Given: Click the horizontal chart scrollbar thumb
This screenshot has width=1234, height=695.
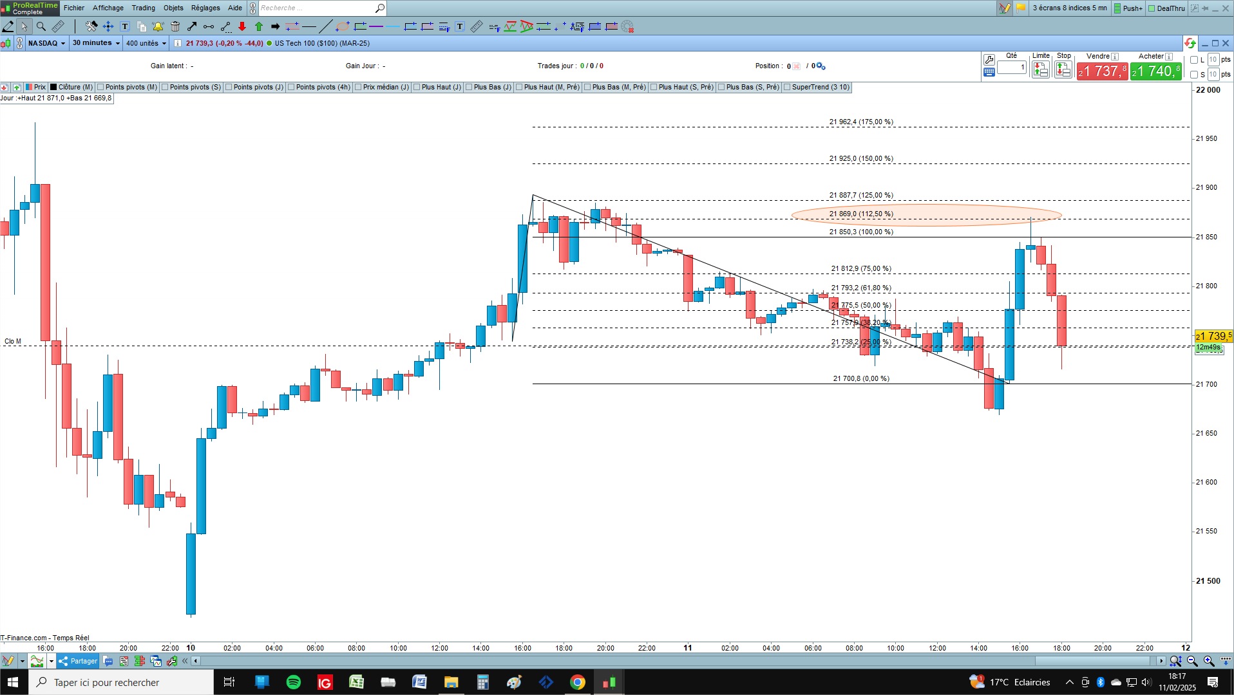Looking at the screenshot, I should 1092,661.
